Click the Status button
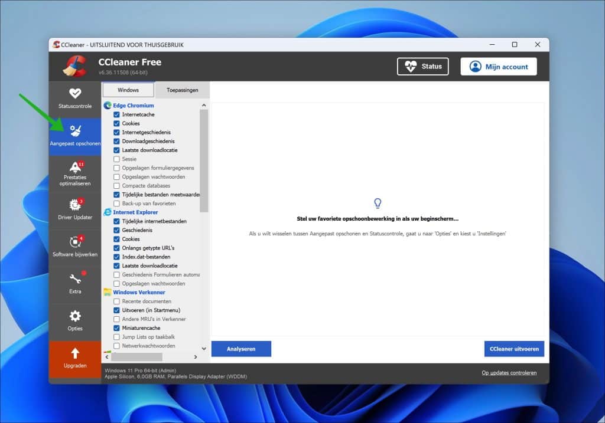The width and height of the screenshot is (605, 423). click(423, 66)
